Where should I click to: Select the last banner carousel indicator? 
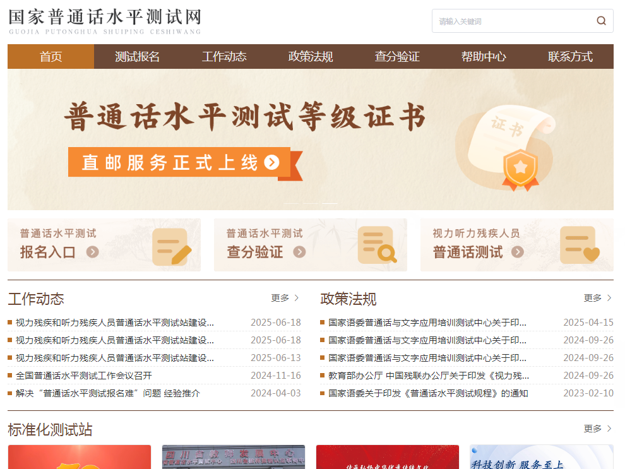coord(330,203)
